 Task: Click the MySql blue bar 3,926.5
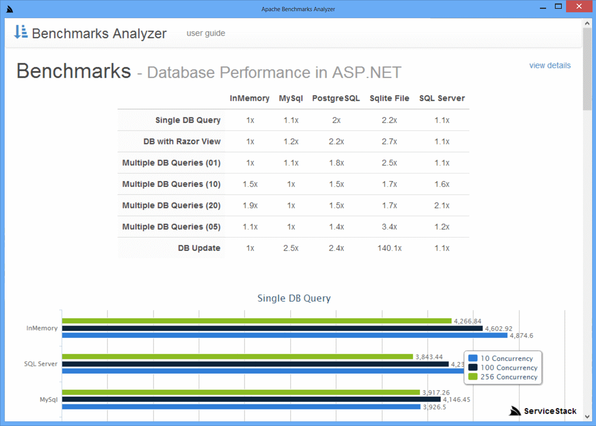[241, 406]
